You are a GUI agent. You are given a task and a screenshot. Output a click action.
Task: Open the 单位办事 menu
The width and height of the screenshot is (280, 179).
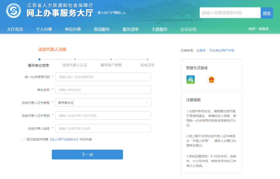(x=73, y=29)
